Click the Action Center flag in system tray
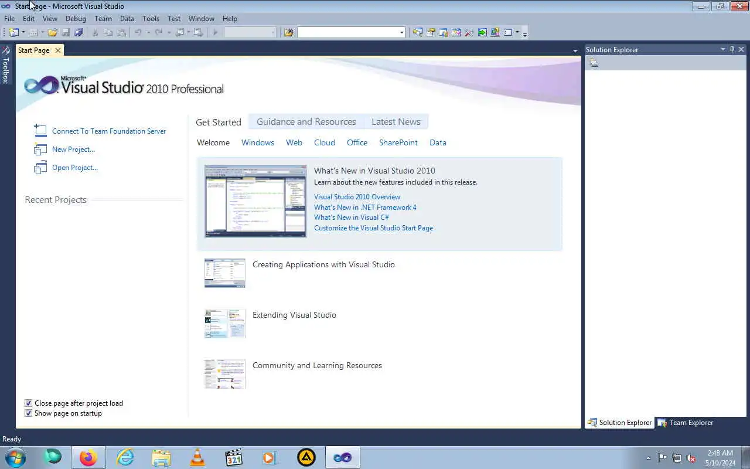Screen dimensions: 750x469 pyautogui.click(x=662, y=458)
